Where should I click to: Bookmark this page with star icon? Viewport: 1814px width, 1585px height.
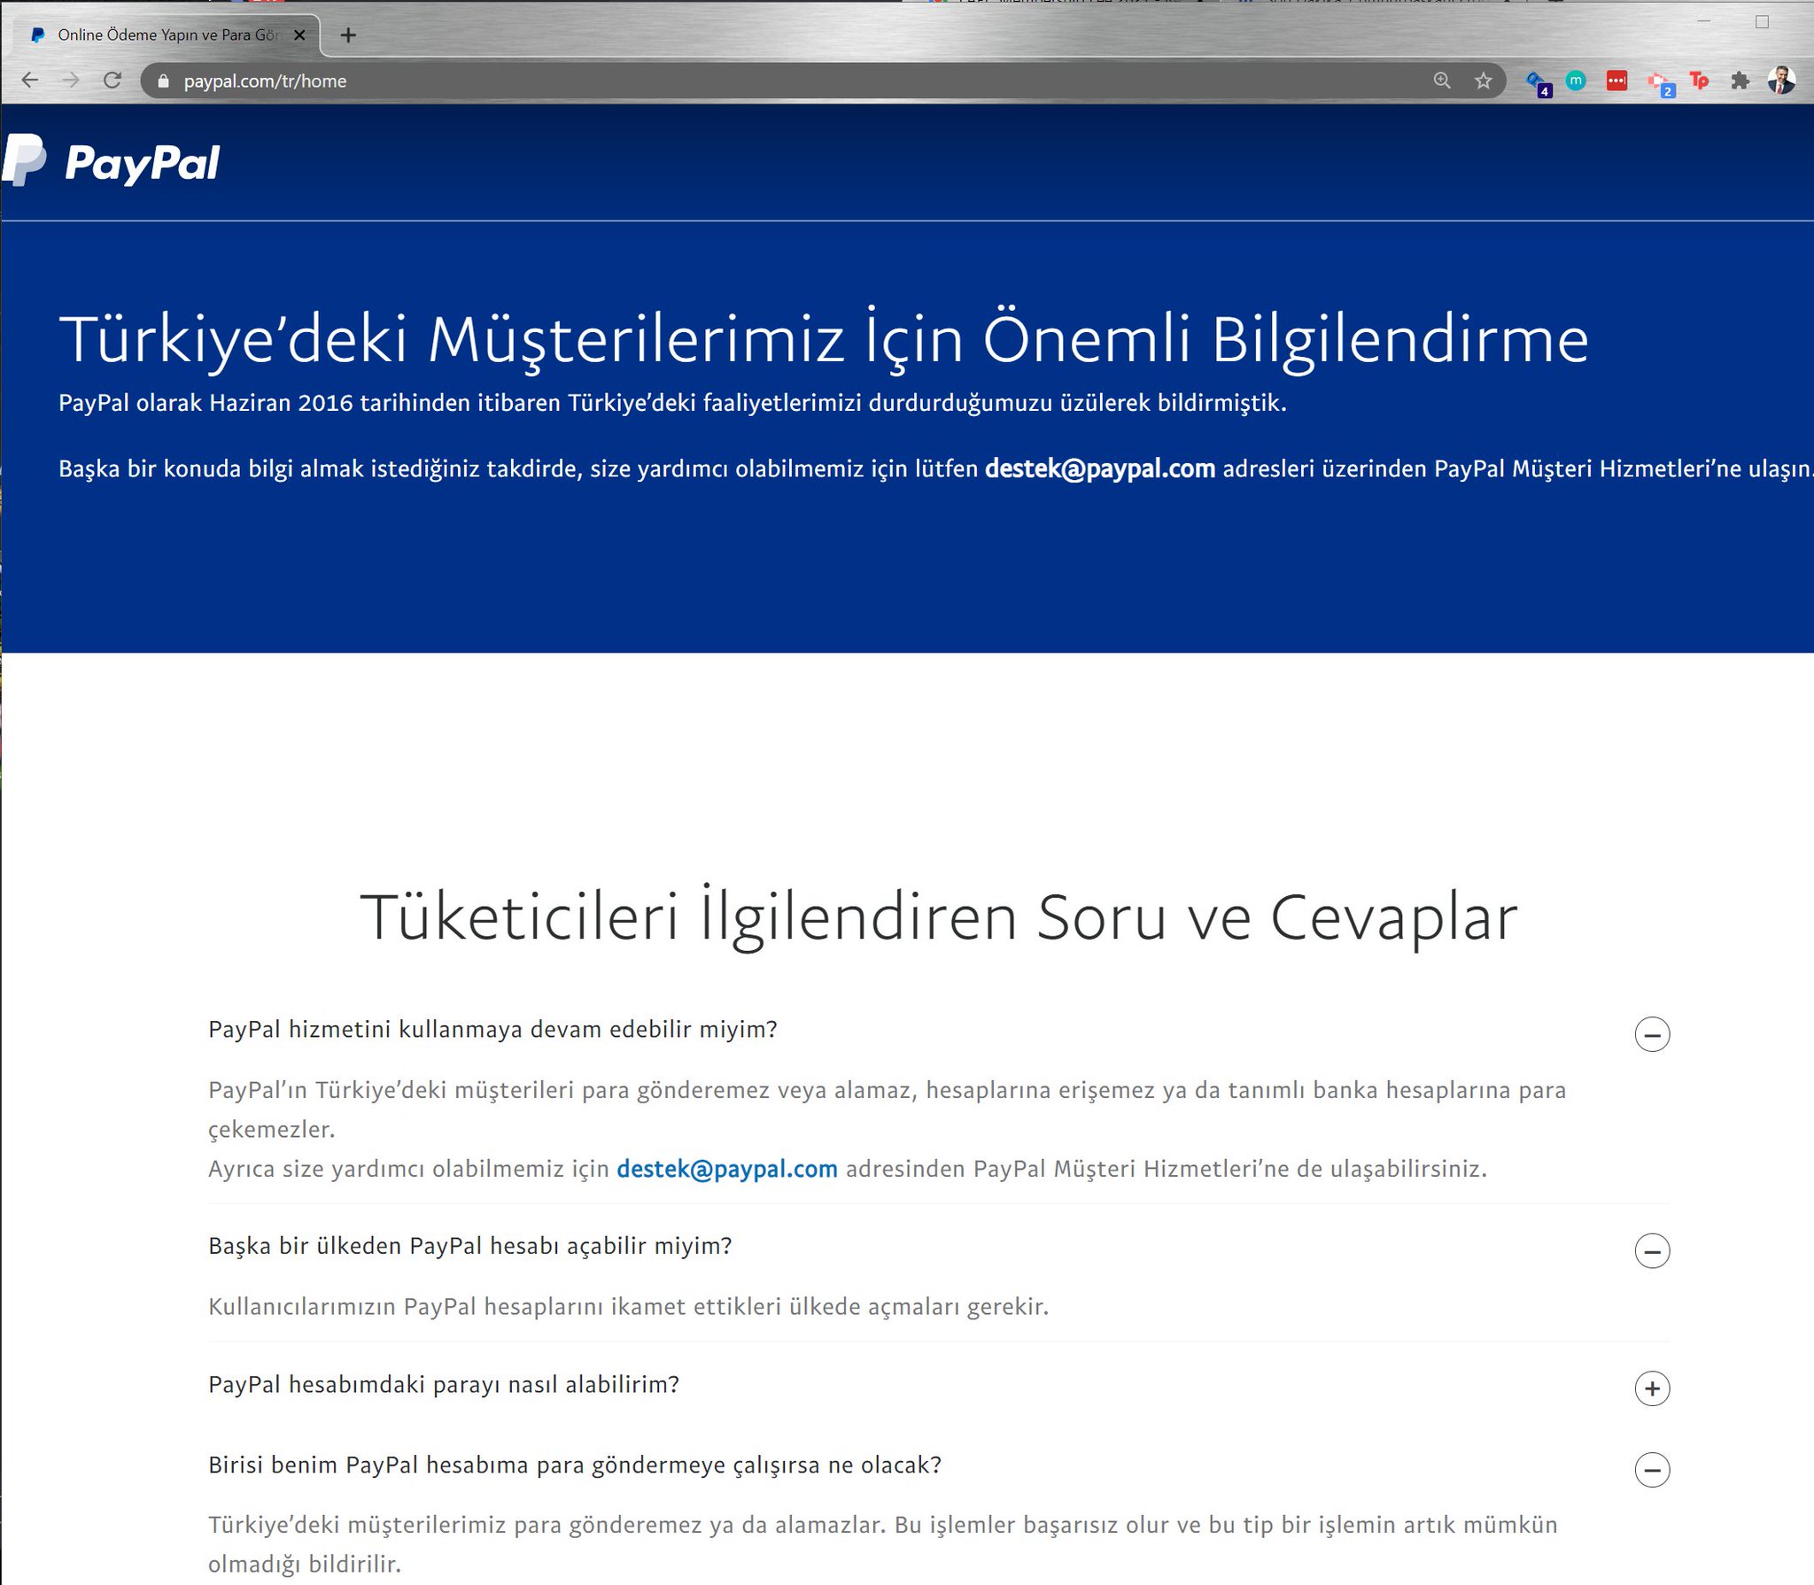(1483, 81)
